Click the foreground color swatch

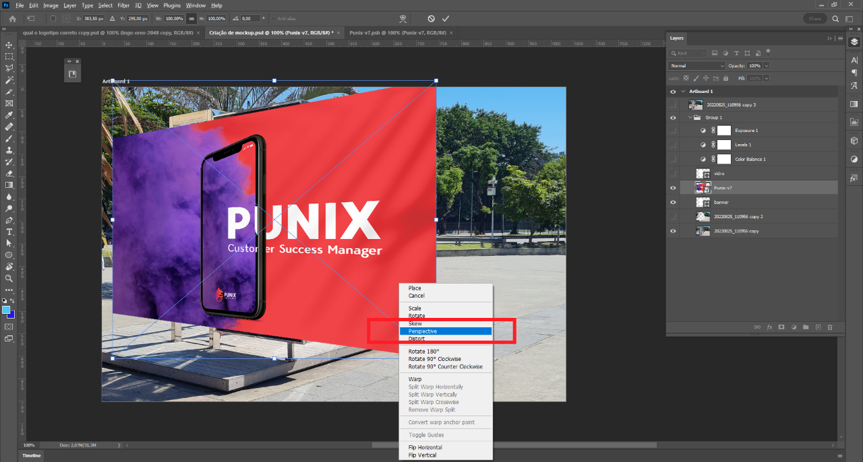pyautogui.click(x=6, y=310)
